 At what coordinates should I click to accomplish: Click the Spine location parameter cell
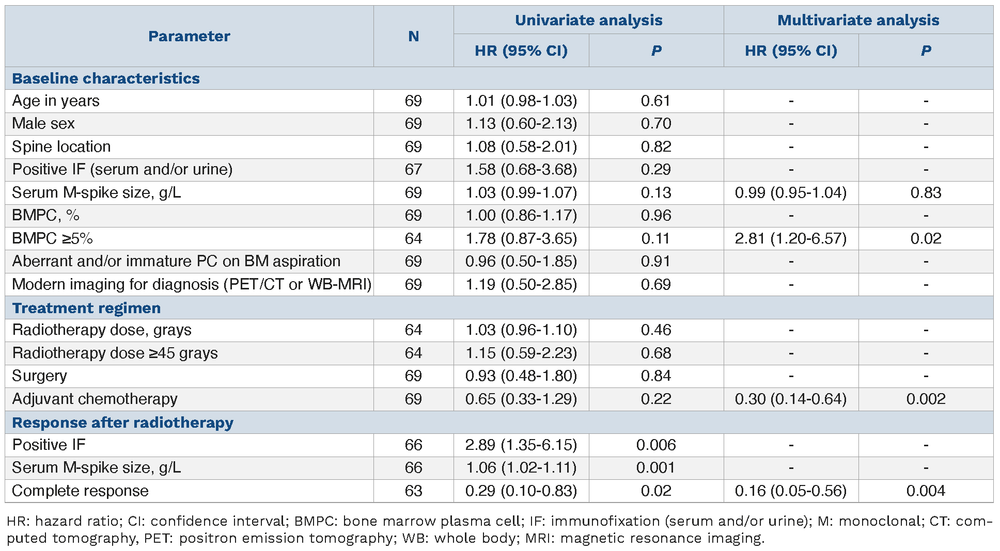(x=61, y=147)
